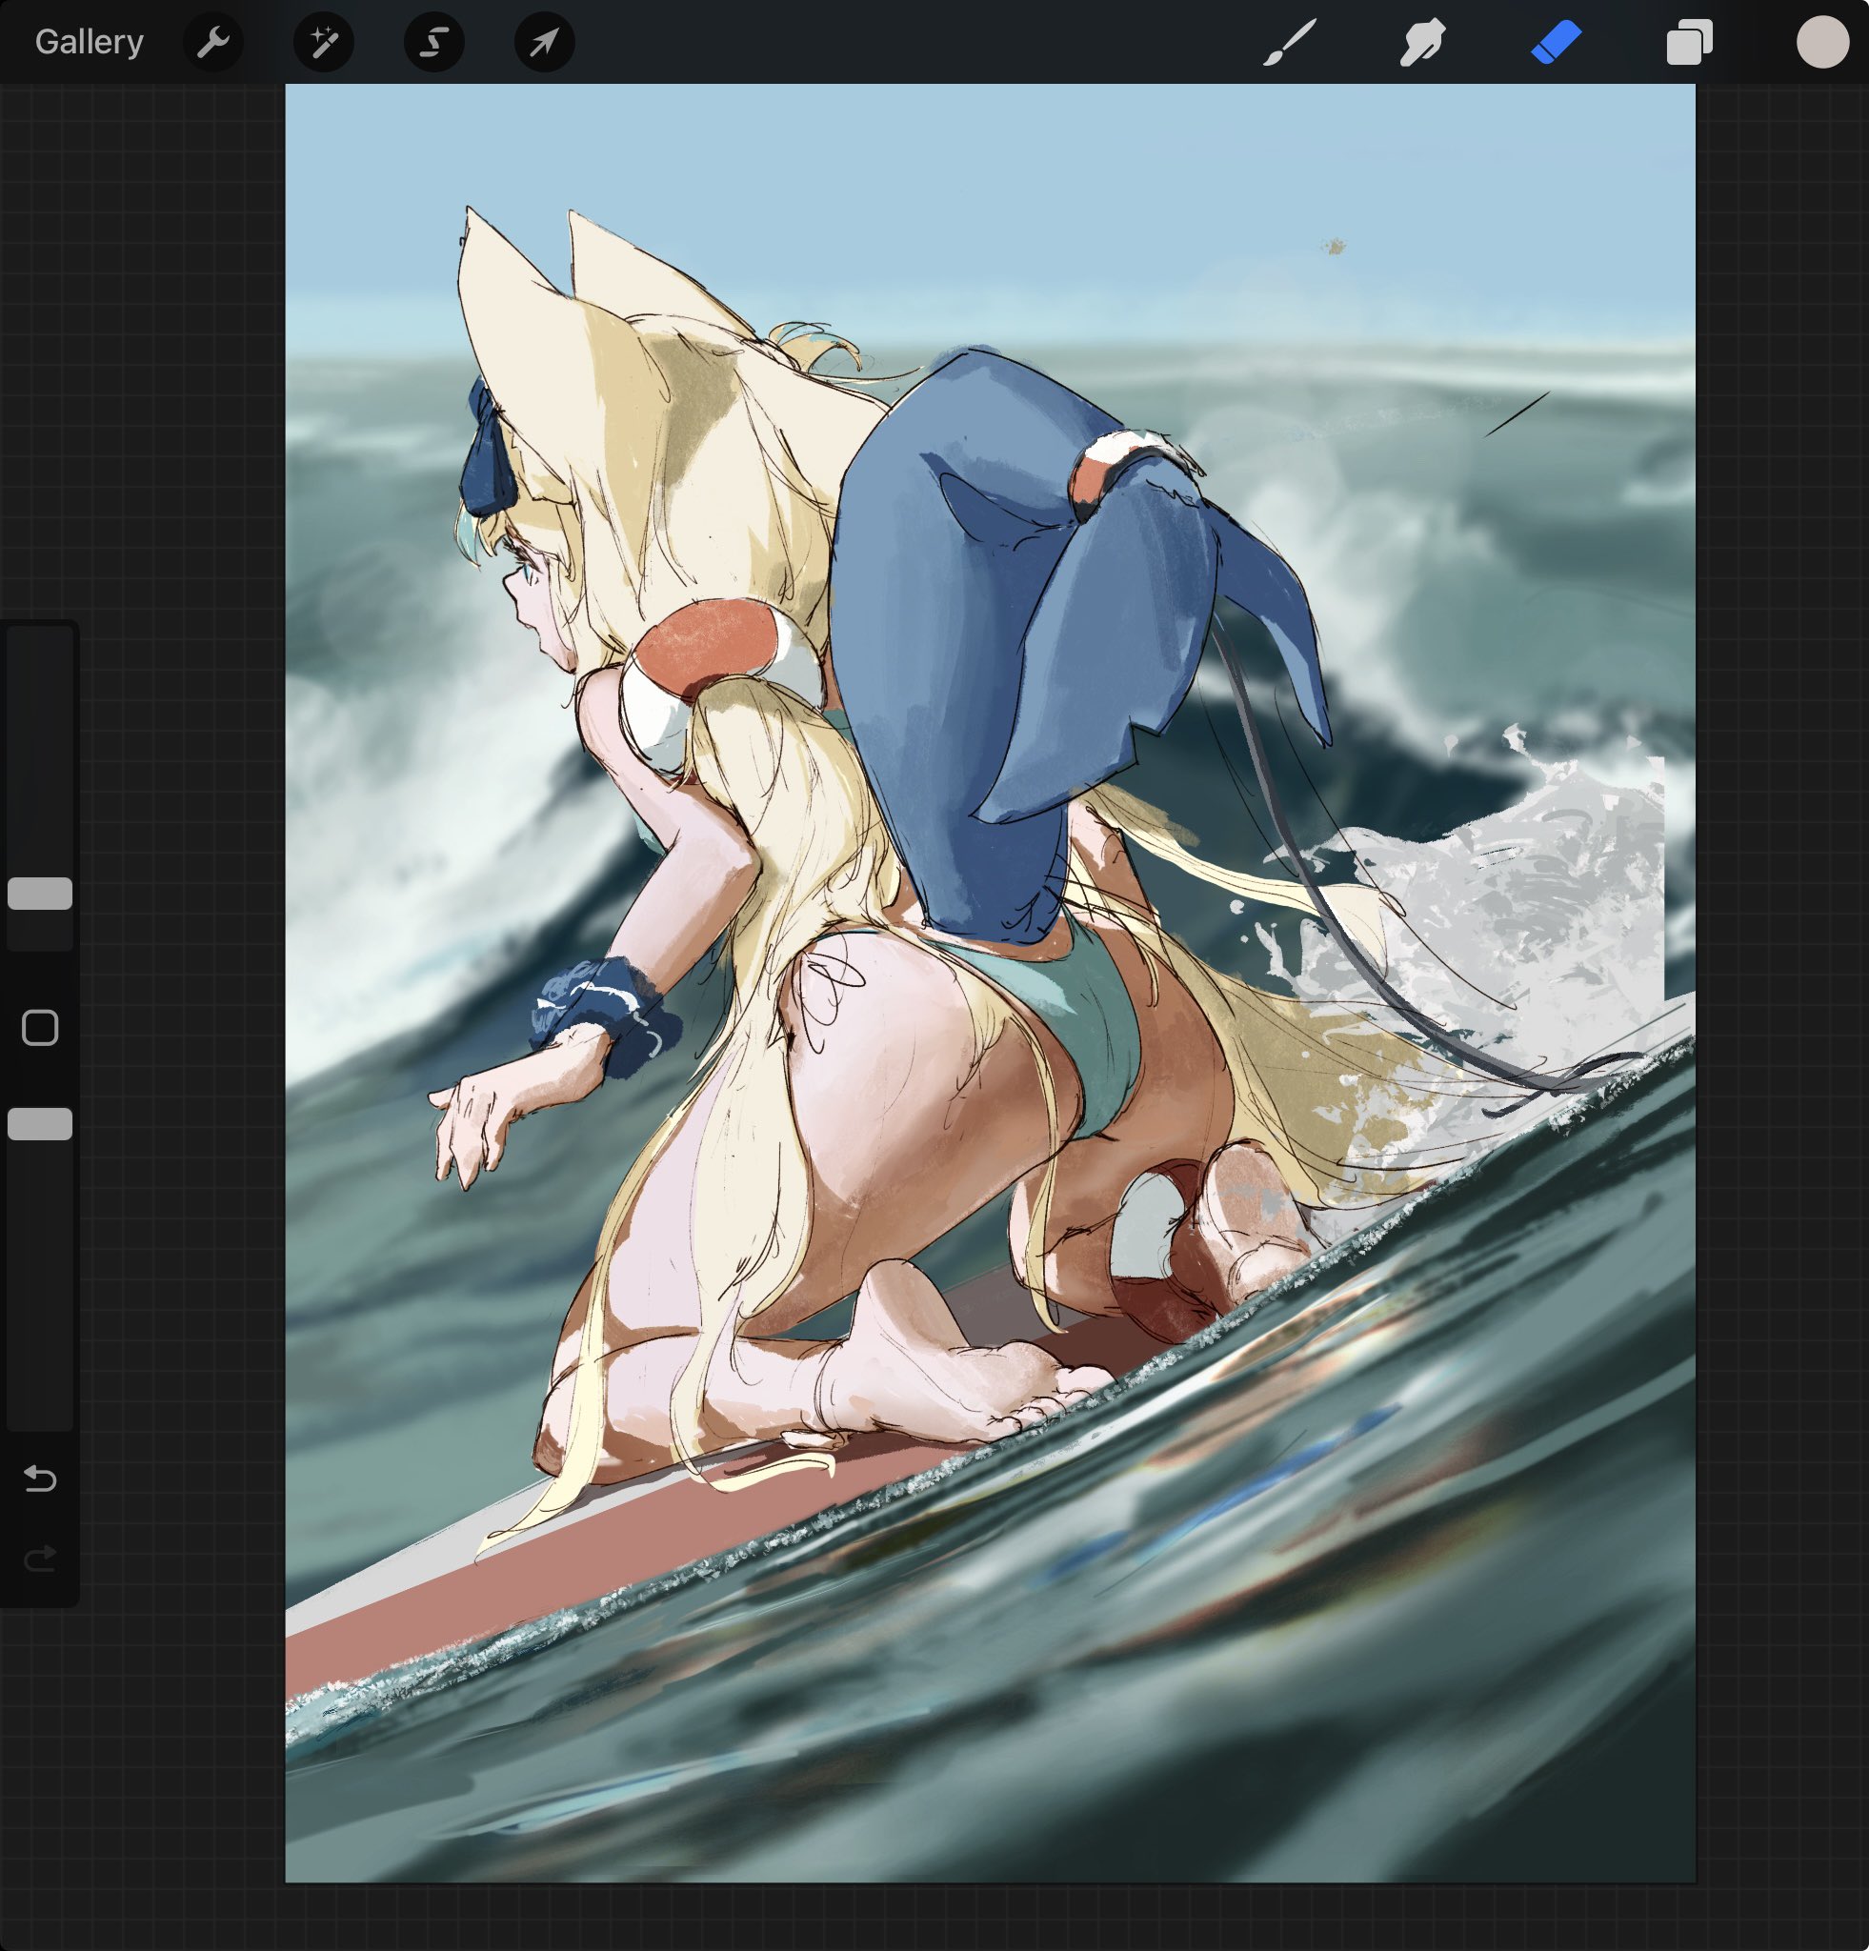Screen dimensions: 1869x1951
Task: Undo the last stroke
Action: click(x=40, y=1478)
